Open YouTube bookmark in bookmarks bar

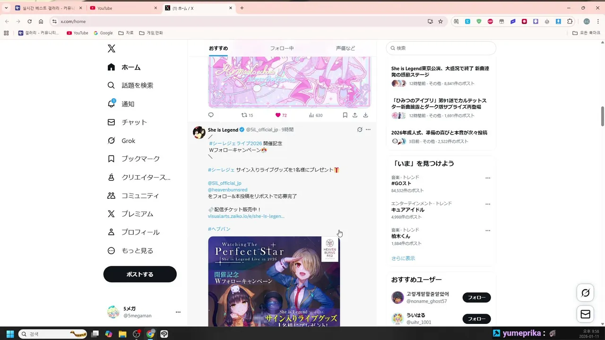coord(78,33)
